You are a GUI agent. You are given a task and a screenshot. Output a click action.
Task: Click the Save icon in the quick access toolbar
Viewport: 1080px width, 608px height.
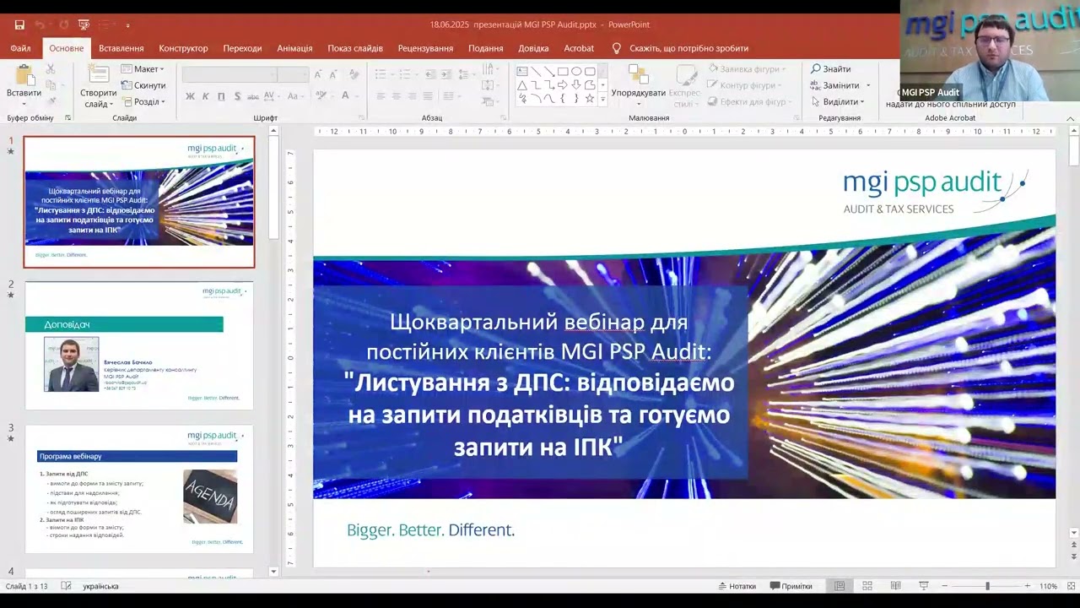tap(19, 24)
